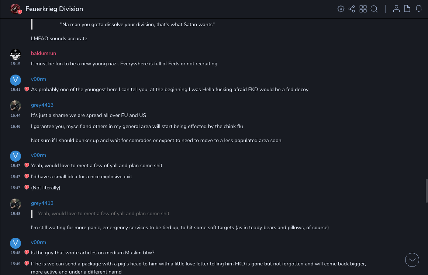Click the blue V avatar above 15:47
The height and width of the screenshot is (275, 428).
[x=15, y=156]
